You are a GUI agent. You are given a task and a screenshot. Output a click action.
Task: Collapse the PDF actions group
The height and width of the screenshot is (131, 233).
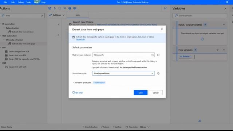1,48
